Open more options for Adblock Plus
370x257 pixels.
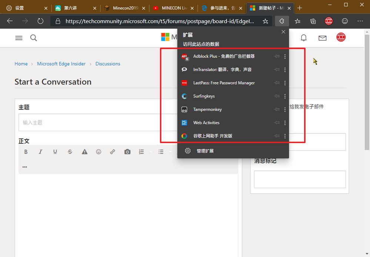tap(285, 56)
